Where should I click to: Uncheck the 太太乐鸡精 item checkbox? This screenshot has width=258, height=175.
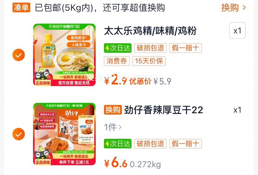coord(19,55)
